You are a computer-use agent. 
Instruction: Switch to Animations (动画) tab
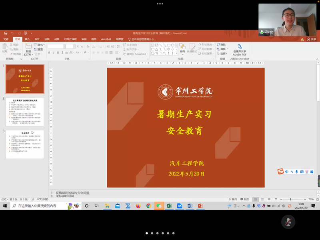57,39
